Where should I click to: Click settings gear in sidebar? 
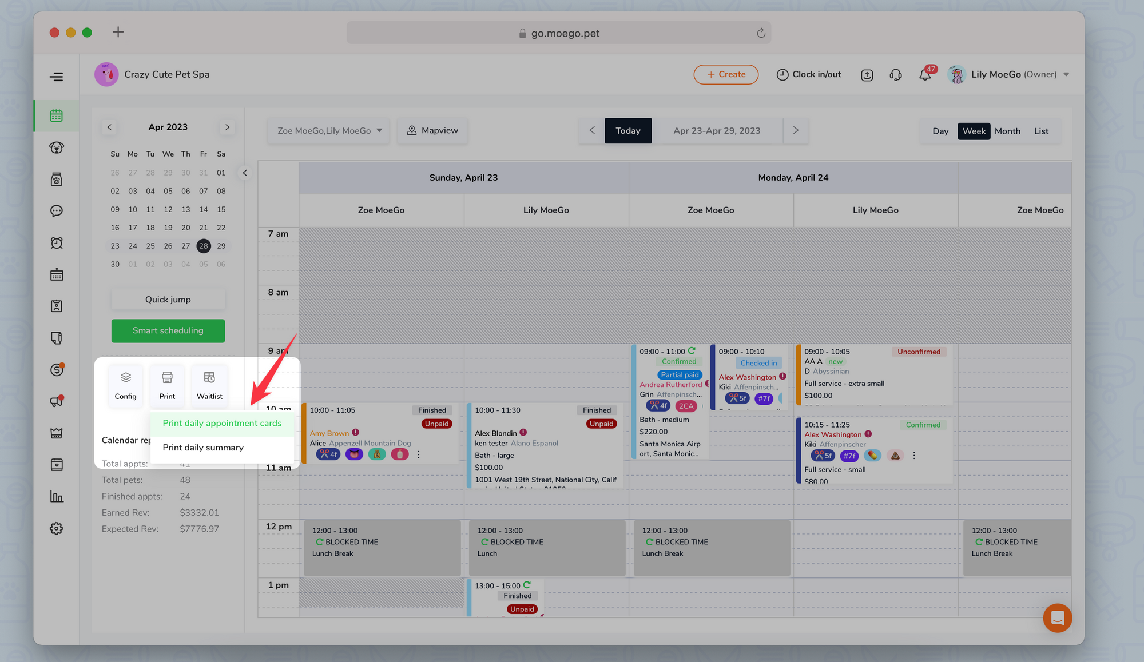click(x=56, y=529)
